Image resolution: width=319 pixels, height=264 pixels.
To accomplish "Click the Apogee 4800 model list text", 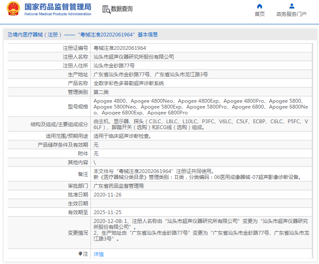I will coord(201,107).
